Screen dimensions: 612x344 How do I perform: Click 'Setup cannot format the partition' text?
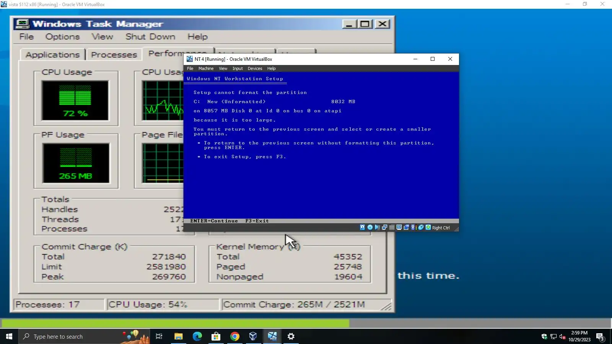click(x=250, y=92)
